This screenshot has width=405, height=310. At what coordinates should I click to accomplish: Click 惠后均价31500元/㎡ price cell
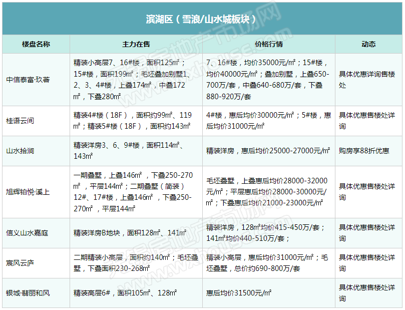pyautogui.click(x=239, y=293)
